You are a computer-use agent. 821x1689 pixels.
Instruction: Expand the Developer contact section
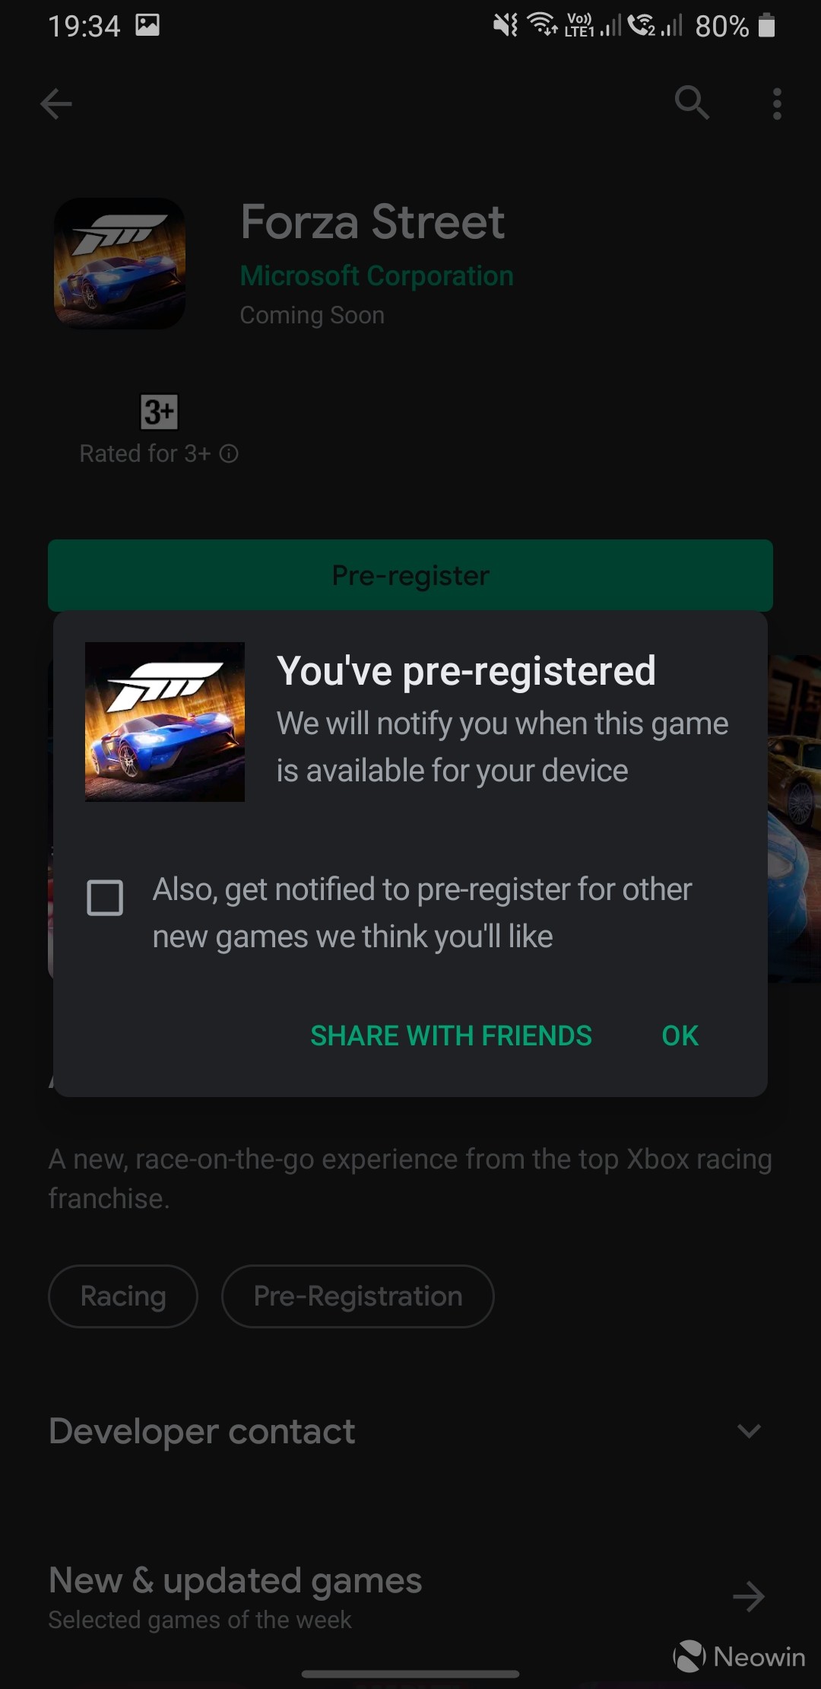749,1431
